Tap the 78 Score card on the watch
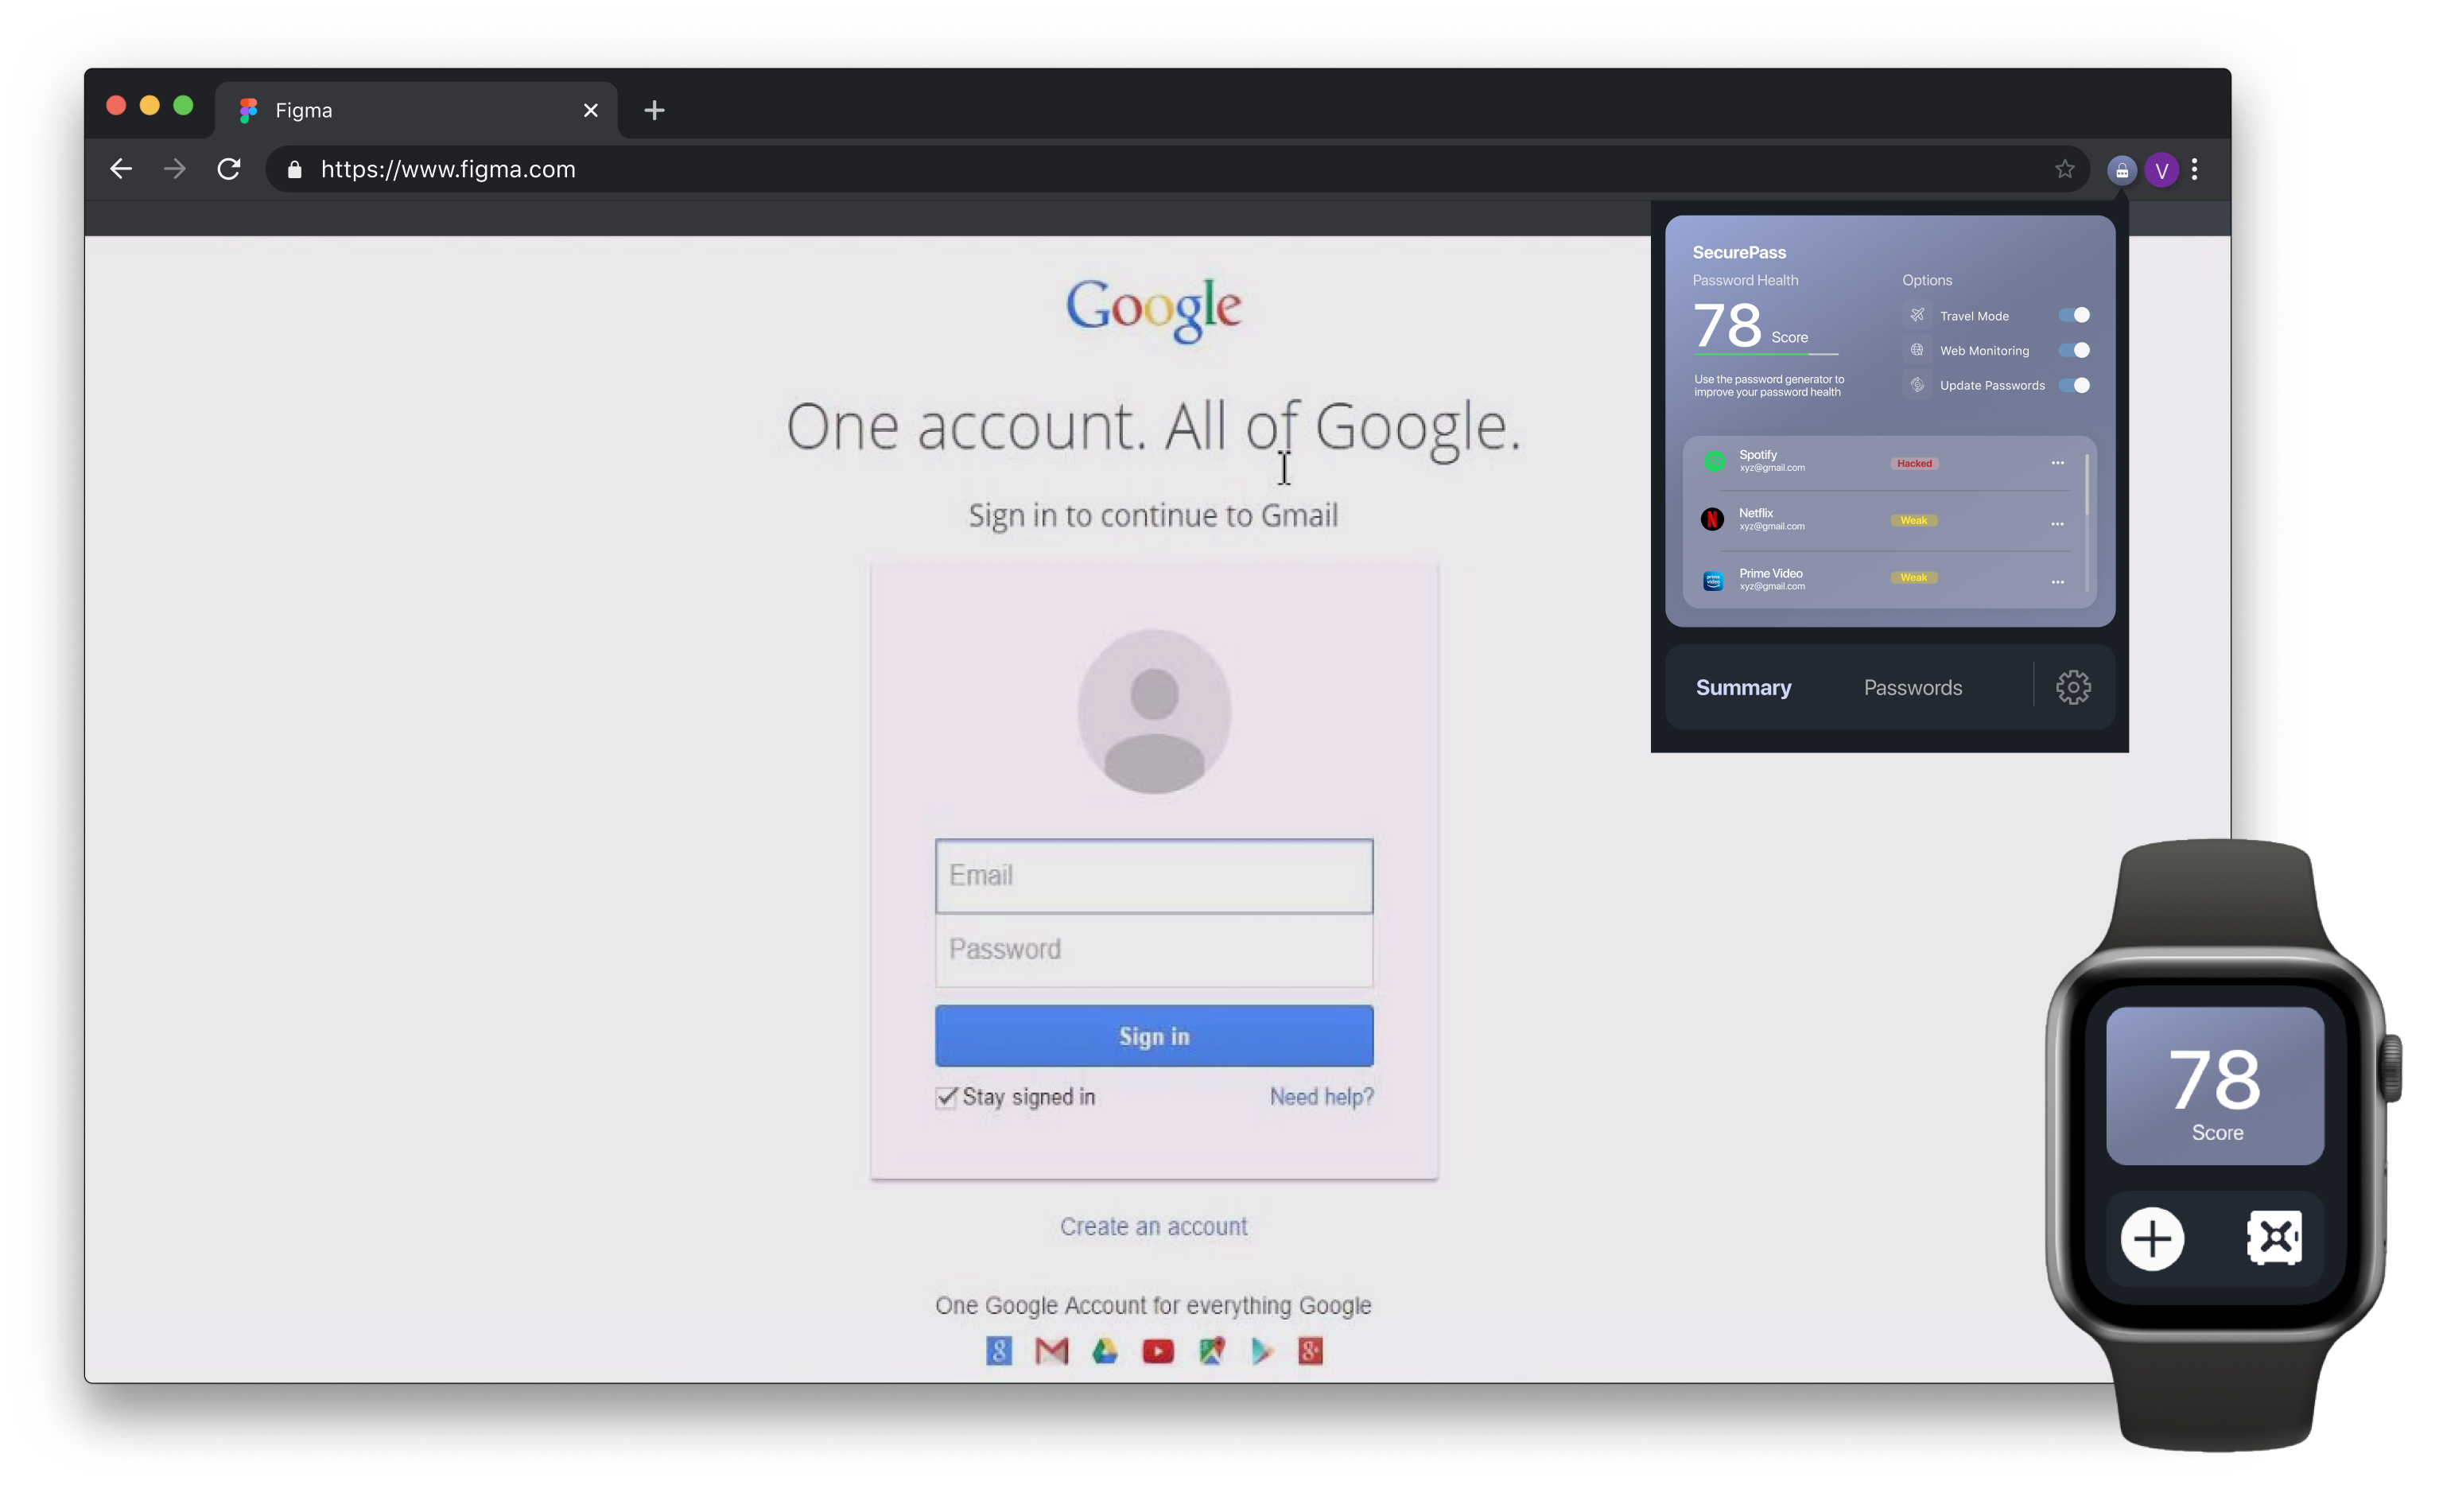 (x=2215, y=1086)
